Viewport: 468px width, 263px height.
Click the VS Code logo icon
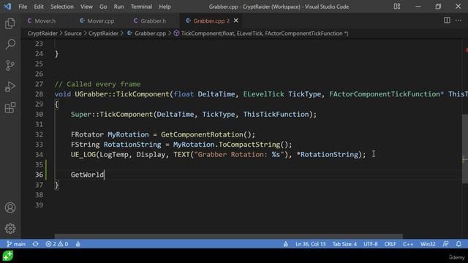point(7,7)
